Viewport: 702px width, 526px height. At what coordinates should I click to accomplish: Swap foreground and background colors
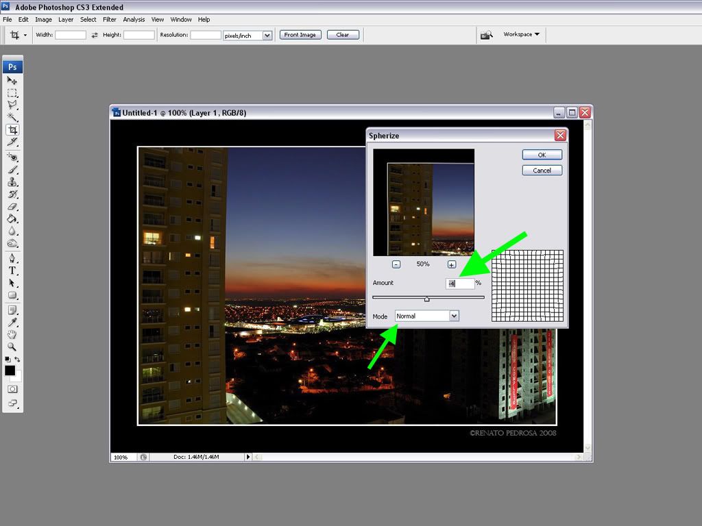(17, 360)
